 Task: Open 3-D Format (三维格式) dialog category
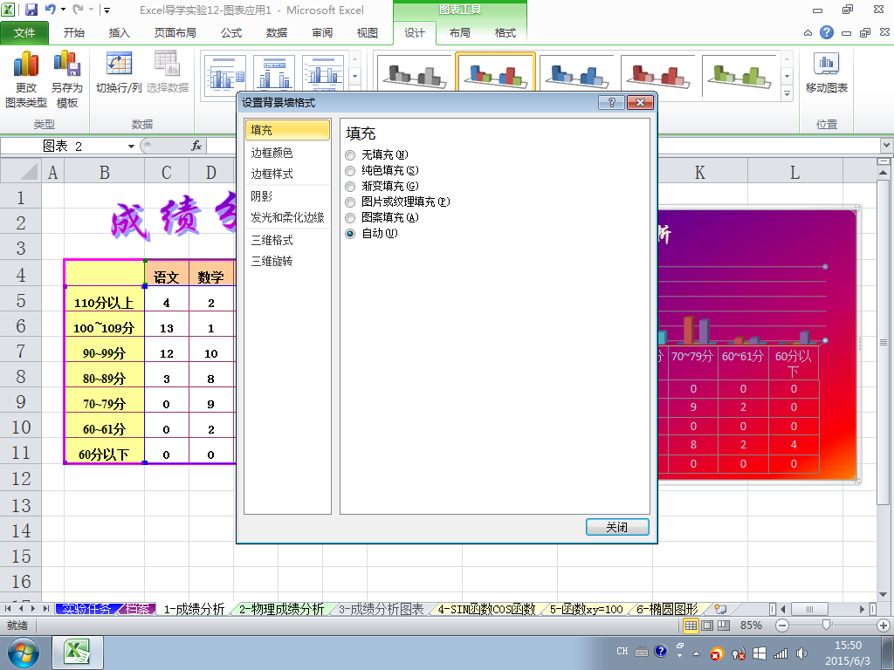[286, 241]
